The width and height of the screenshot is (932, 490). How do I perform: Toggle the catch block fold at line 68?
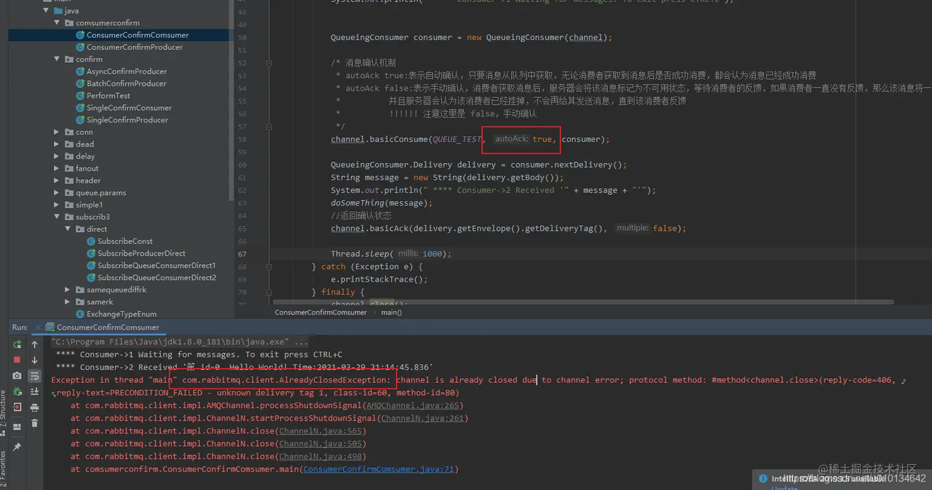(269, 267)
